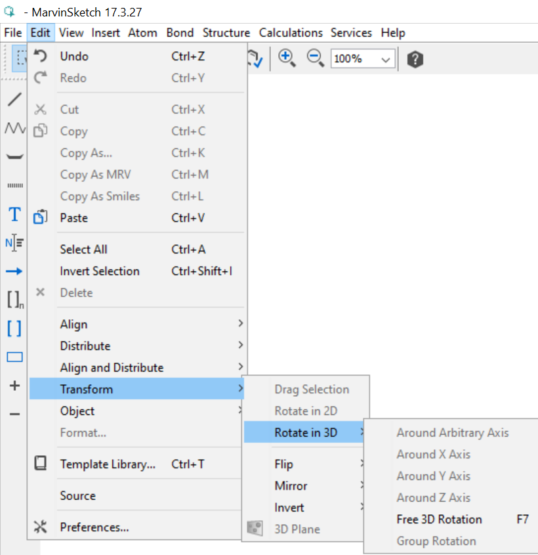Click Undo in the Edit menu

pyautogui.click(x=74, y=56)
